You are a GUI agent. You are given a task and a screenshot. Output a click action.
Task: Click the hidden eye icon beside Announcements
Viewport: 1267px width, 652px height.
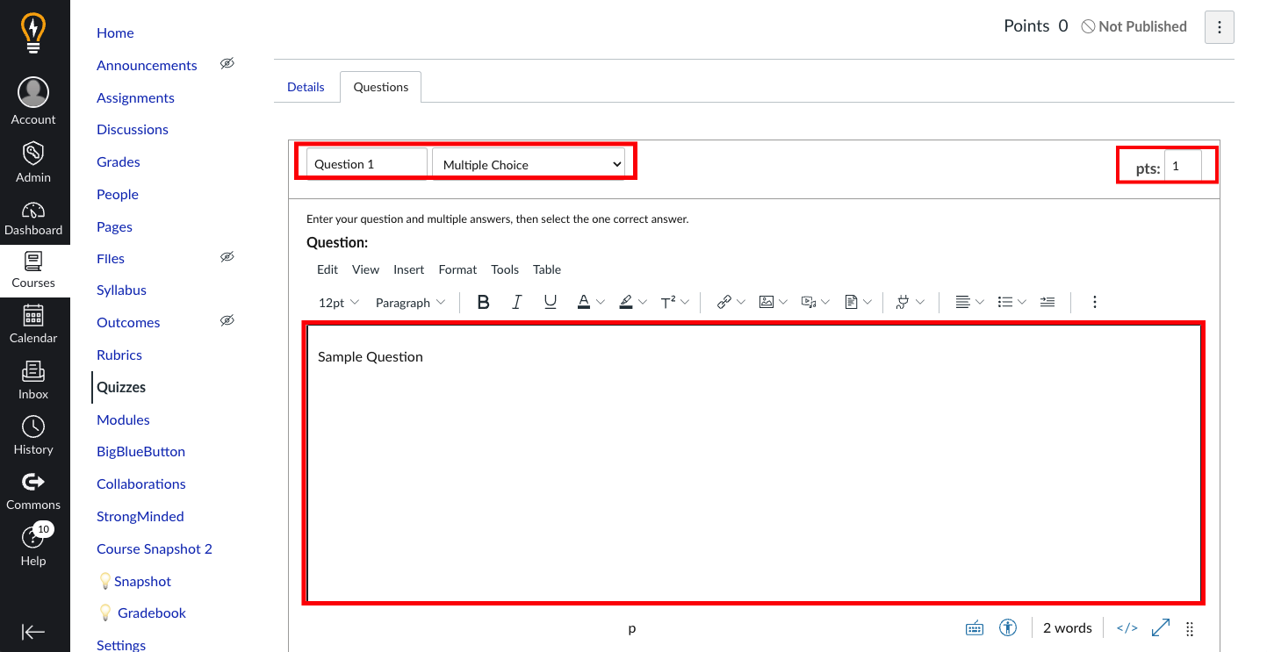pyautogui.click(x=227, y=64)
